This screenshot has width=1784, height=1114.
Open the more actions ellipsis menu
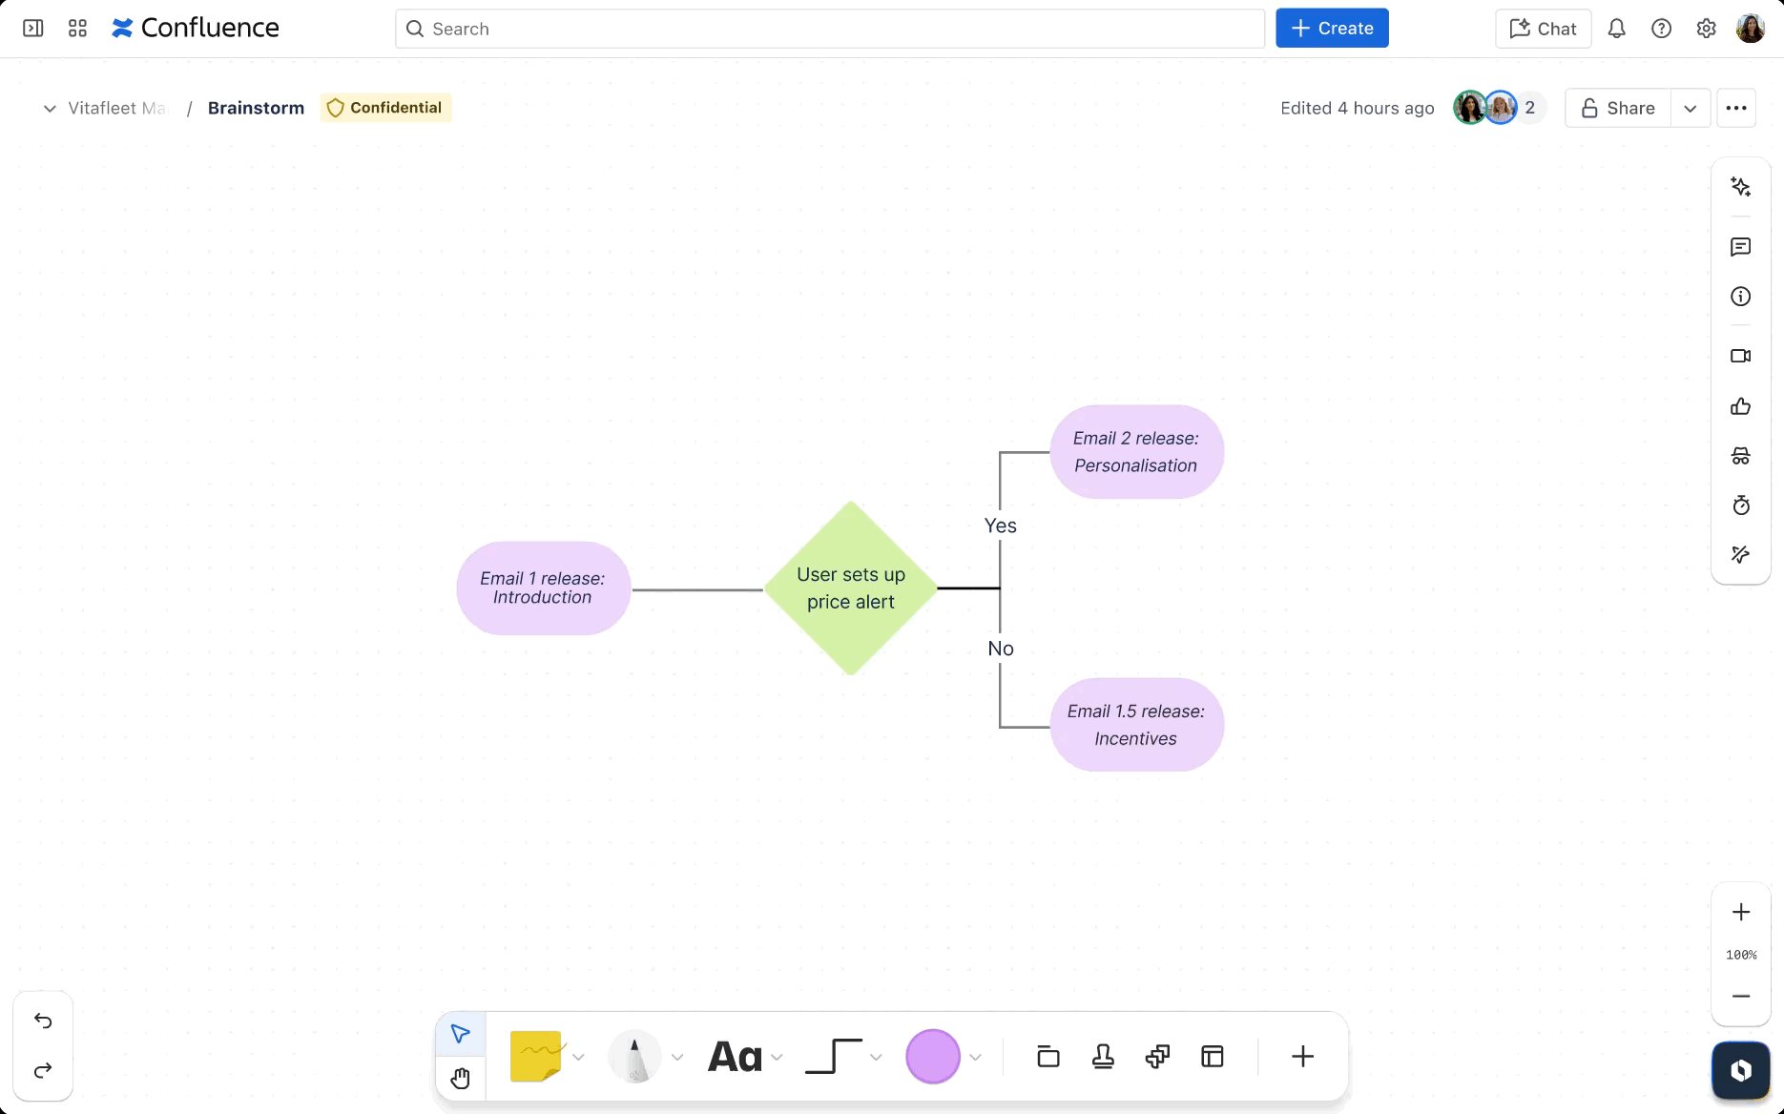[x=1736, y=109]
